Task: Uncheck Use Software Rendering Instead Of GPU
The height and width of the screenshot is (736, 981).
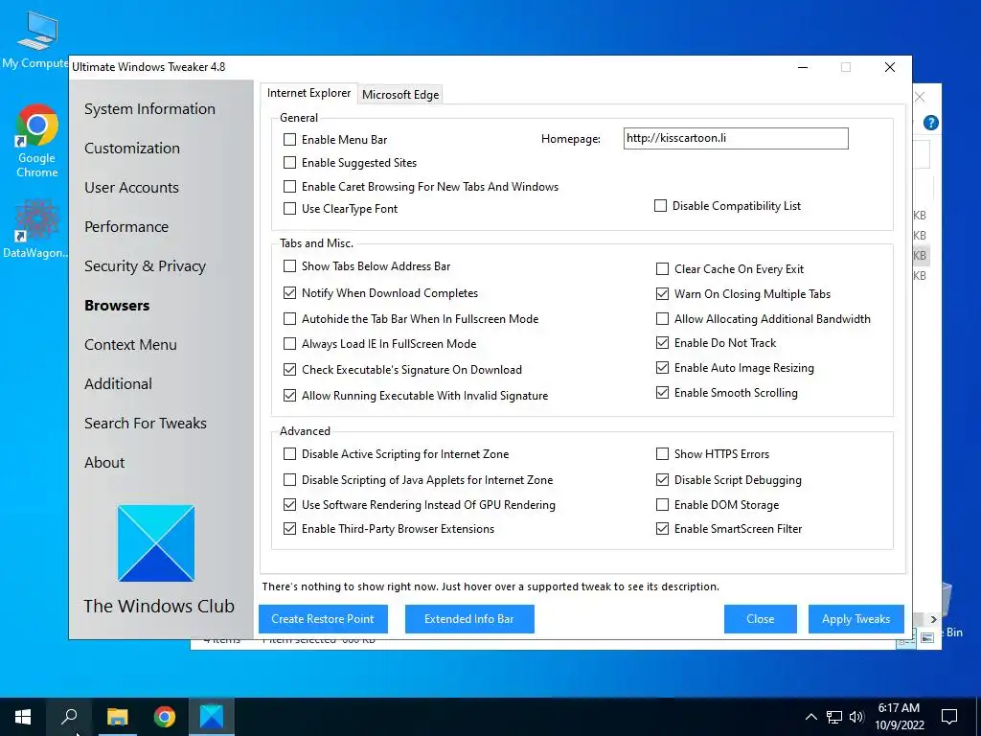Action: tap(289, 504)
